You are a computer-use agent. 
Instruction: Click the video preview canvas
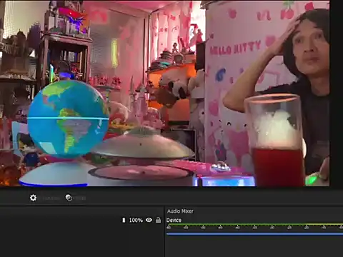tap(165, 94)
